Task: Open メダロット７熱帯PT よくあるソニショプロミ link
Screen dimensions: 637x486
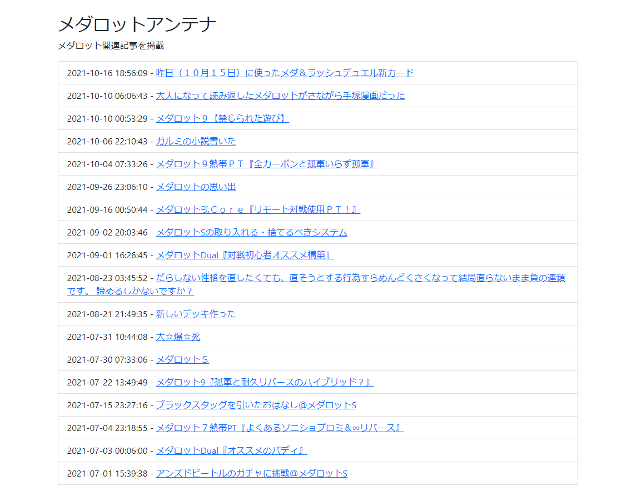Action: [280, 428]
